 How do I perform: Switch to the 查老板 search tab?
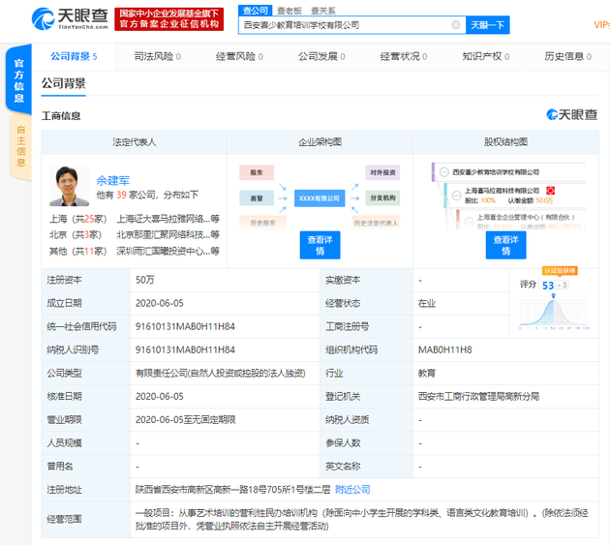click(x=290, y=10)
